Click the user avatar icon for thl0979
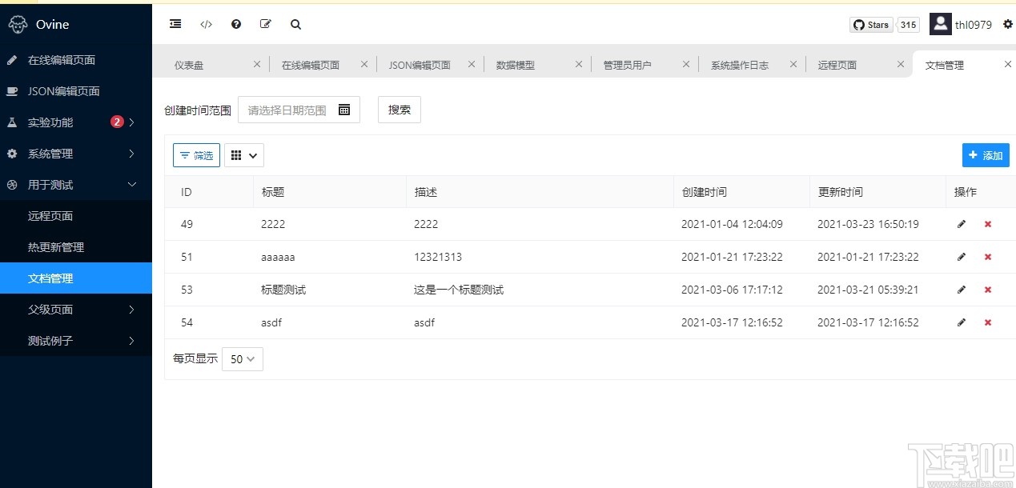Screen dimensions: 1016x488 (940, 24)
